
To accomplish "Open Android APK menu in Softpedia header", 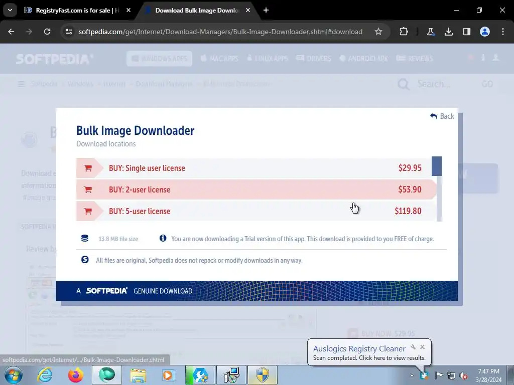I will tap(363, 59).
